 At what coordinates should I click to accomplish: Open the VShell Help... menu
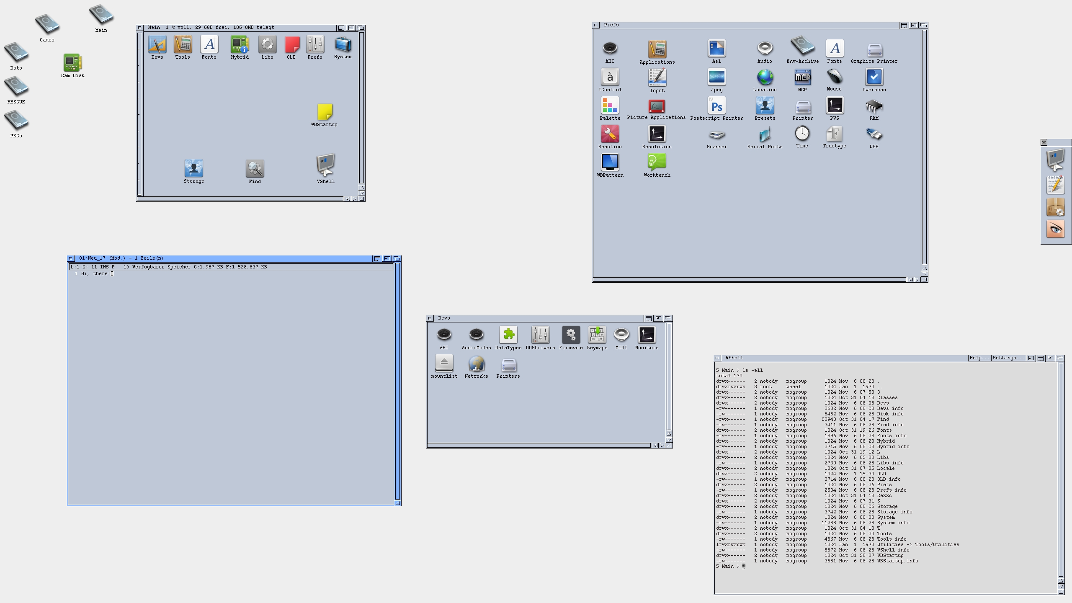[x=979, y=358]
